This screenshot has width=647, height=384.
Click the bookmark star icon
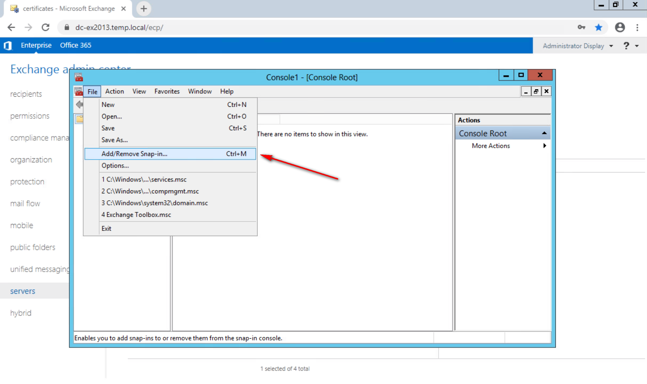(x=598, y=27)
